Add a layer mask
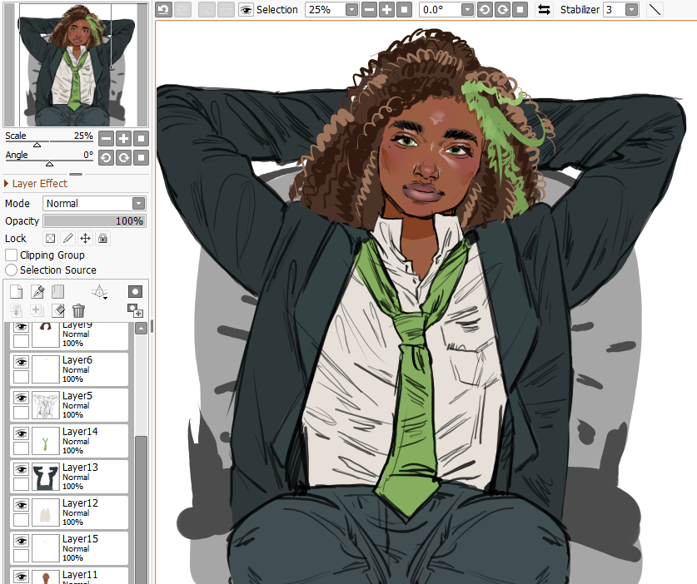 coord(135,292)
